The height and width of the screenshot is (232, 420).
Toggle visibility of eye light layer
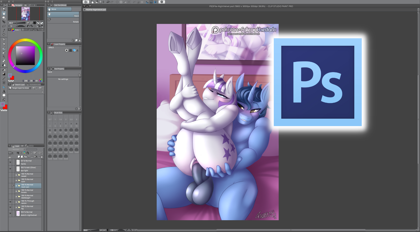click(10, 169)
